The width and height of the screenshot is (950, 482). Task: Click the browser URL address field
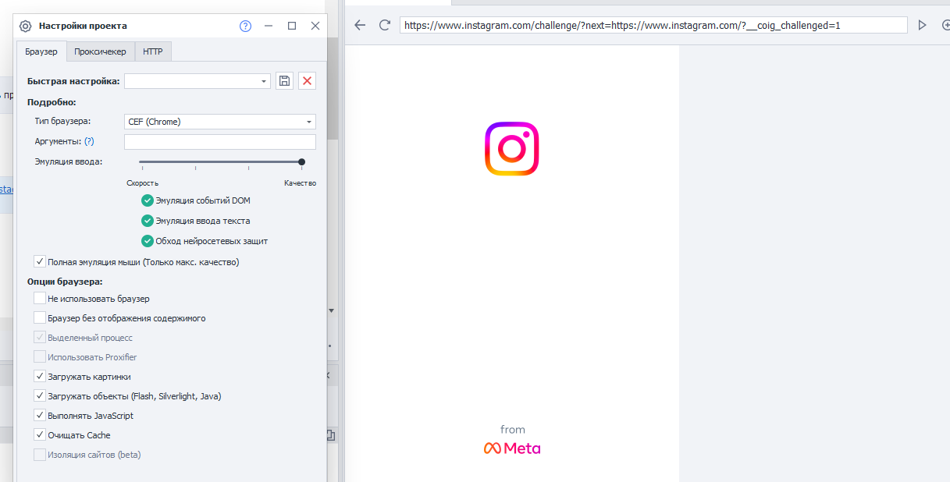click(x=653, y=25)
